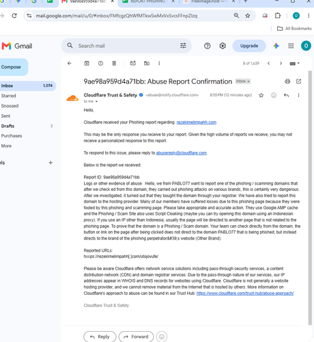
Task: Bookmark this page with the star
Action: coord(248,16)
